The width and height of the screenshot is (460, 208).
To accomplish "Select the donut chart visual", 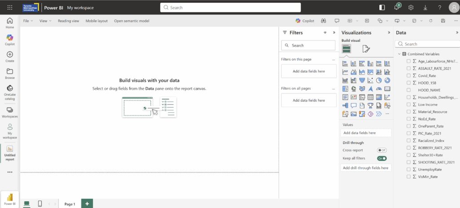I will click(x=387, y=80).
